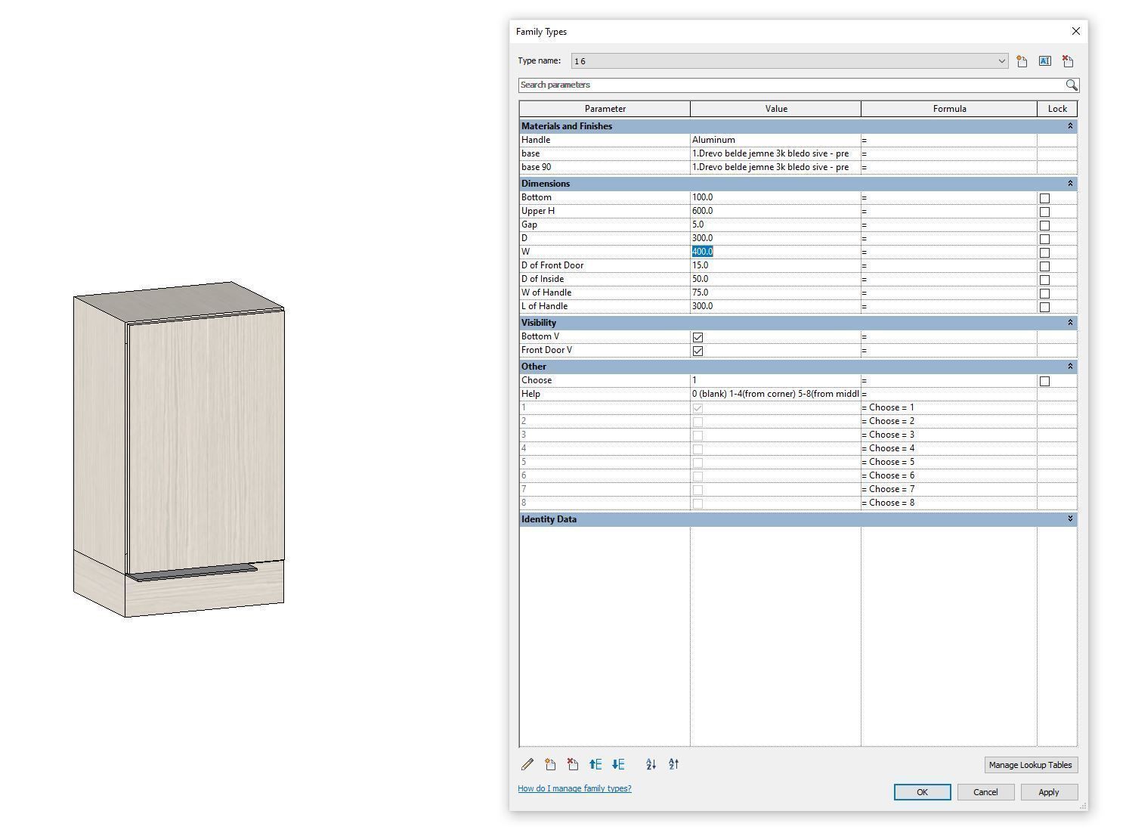Toggle the lock checkbox for Gap
The image size is (1129, 839).
[1044, 225]
